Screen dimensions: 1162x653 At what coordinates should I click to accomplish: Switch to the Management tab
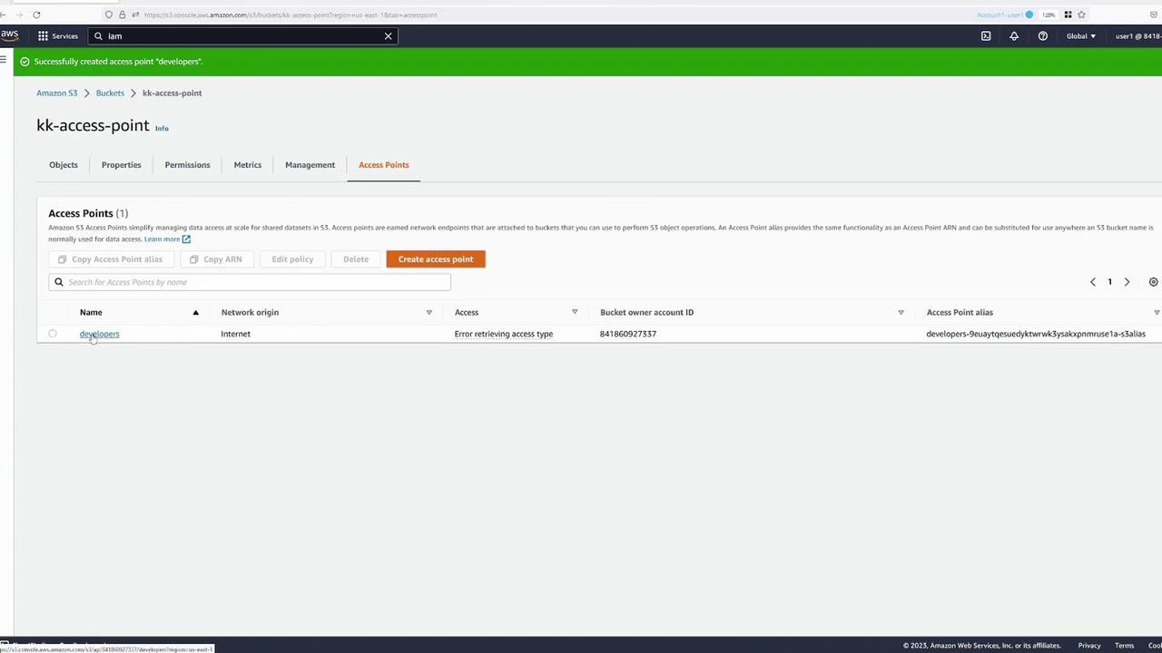tap(310, 165)
